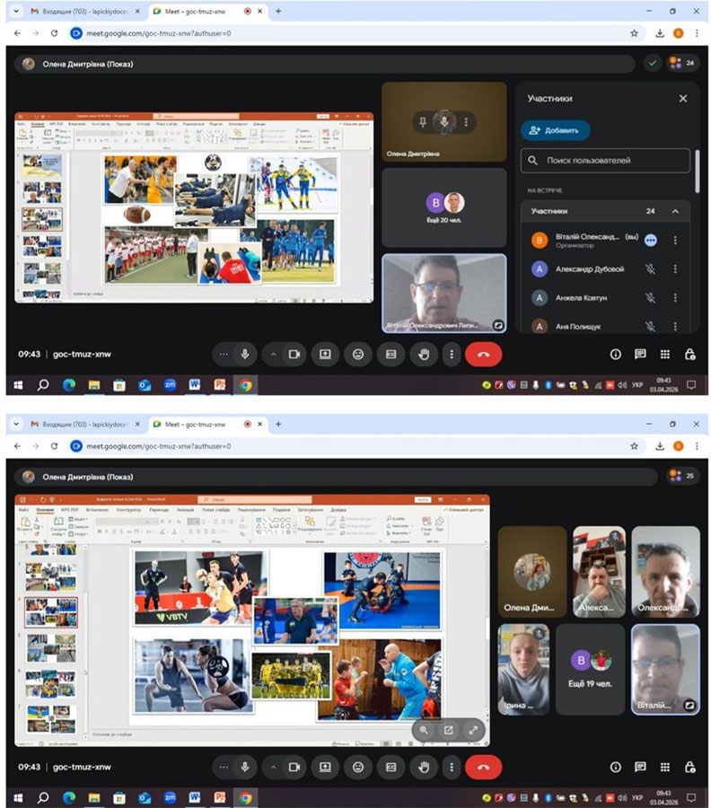Raise hand in the lower Meet window
Image resolution: width=711 pixels, height=808 pixels.
click(x=424, y=767)
